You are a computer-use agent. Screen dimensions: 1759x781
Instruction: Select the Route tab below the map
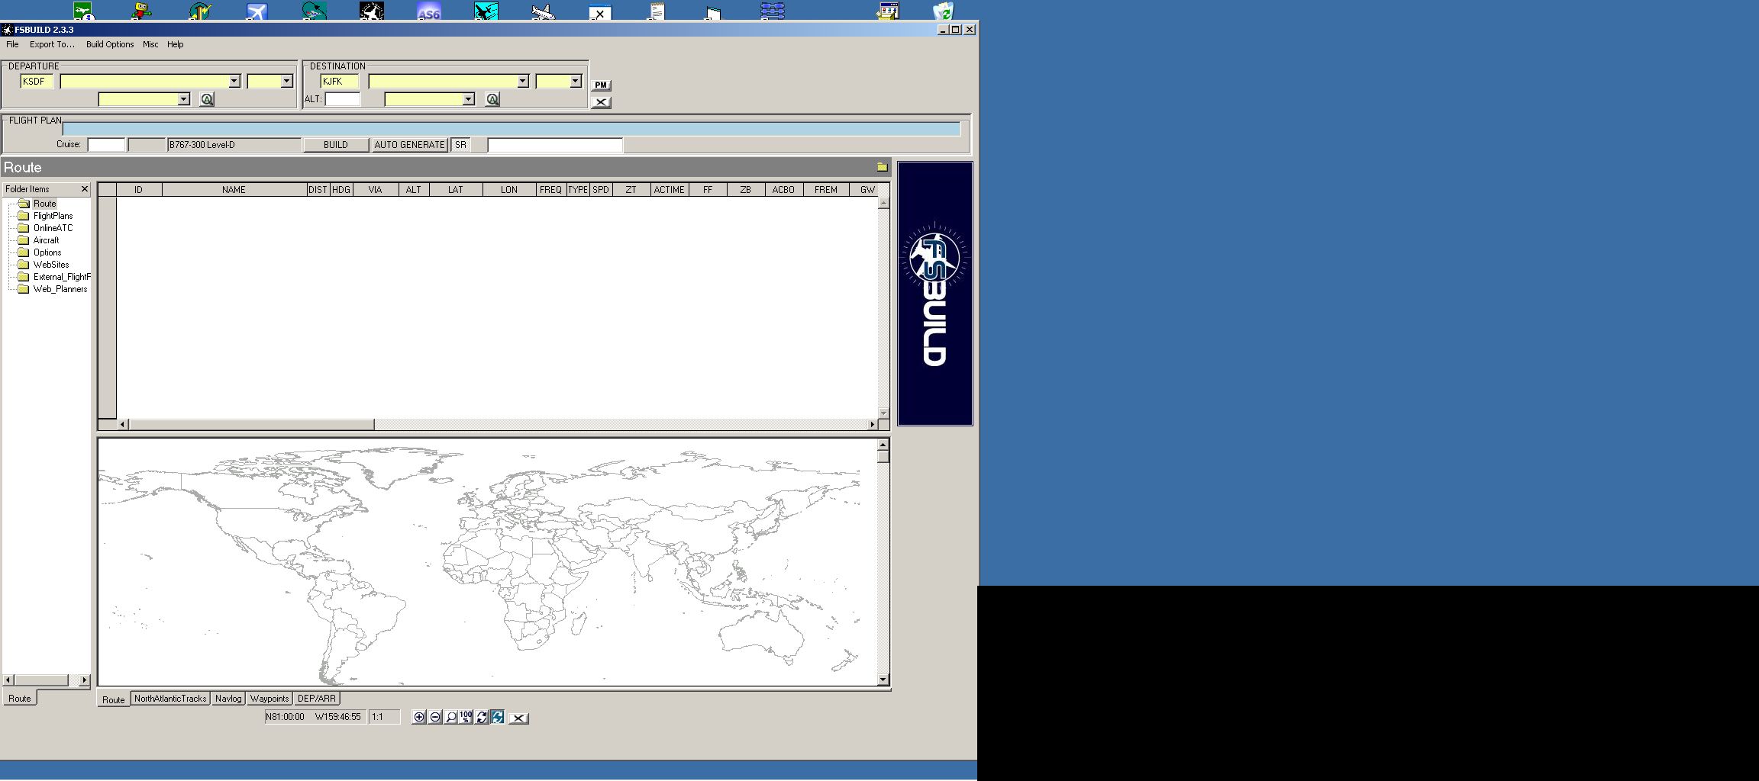(x=114, y=699)
